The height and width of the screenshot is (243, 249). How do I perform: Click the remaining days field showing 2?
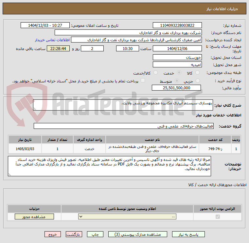(x=92, y=49)
